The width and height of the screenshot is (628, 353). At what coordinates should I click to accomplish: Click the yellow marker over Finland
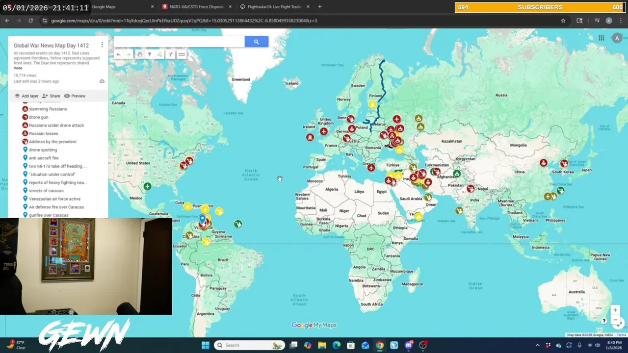pyautogui.click(x=373, y=104)
